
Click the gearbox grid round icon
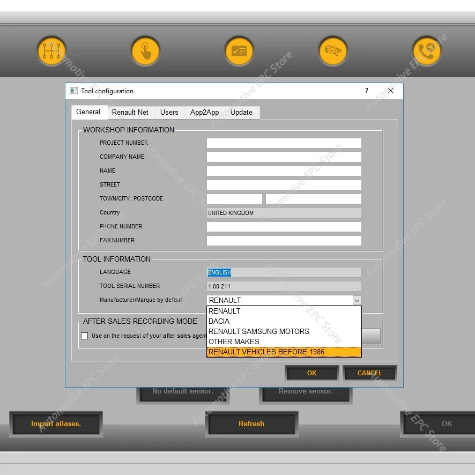pos(51,51)
